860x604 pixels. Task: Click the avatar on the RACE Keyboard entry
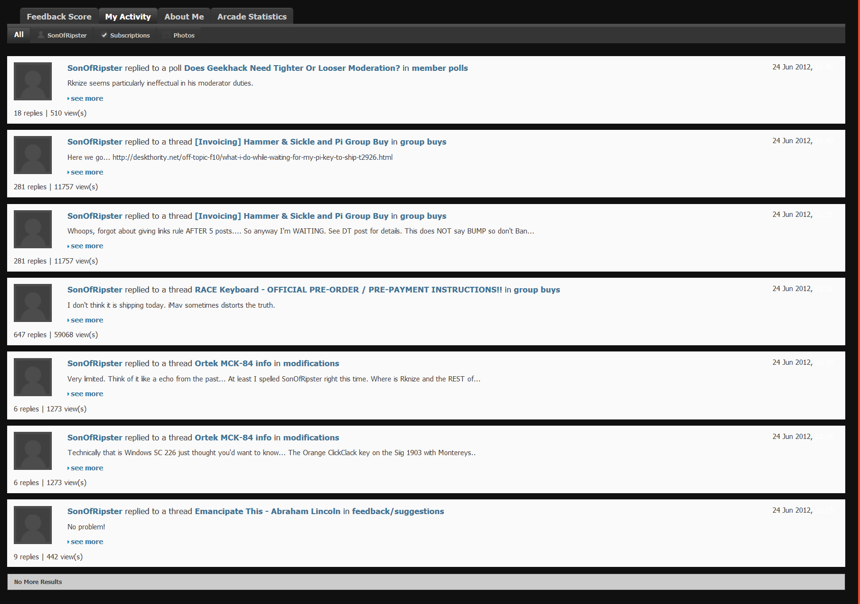33,303
